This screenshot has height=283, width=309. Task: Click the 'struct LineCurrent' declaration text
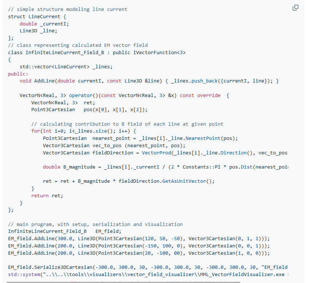click(37, 16)
